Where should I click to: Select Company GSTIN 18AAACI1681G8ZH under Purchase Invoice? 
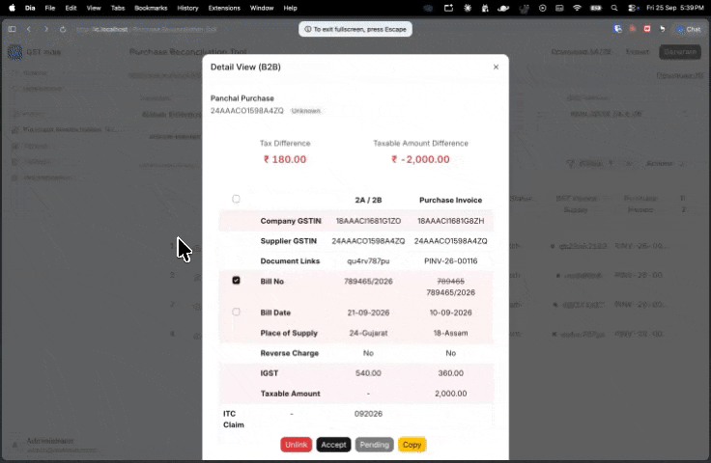[x=450, y=221]
